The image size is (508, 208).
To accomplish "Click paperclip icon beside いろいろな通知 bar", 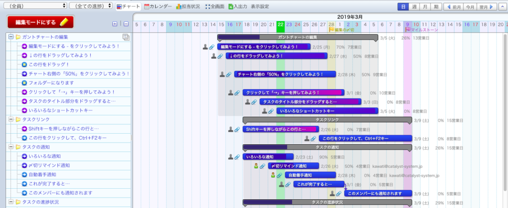I will coord(238,157).
